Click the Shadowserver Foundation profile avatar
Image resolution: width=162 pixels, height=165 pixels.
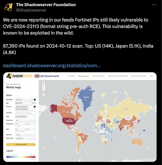pyautogui.click(x=8, y=7)
